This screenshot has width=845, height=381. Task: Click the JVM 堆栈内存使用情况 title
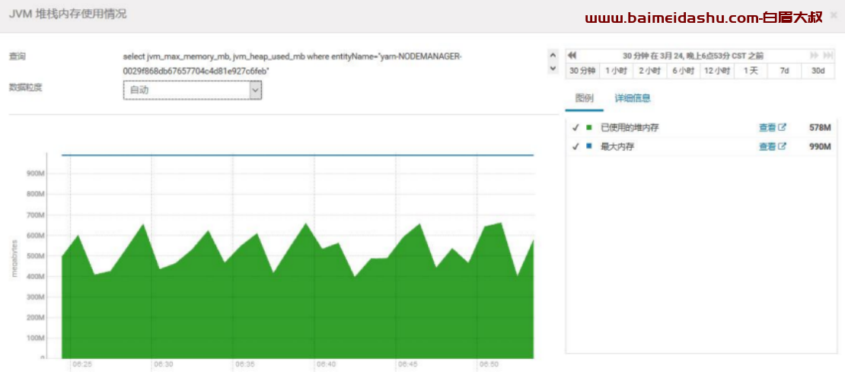[68, 14]
